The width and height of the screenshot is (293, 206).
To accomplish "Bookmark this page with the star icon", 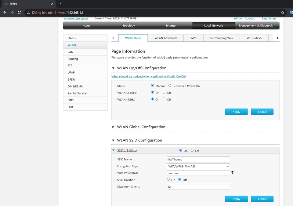I will click(282, 13).
